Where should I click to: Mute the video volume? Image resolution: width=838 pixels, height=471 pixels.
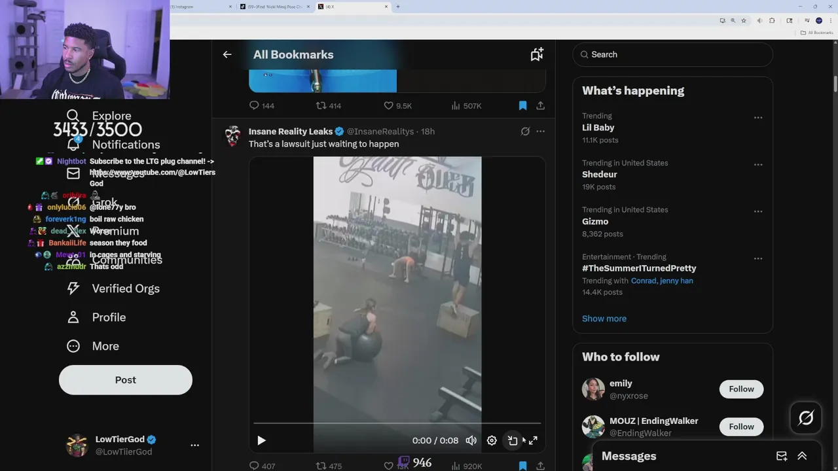click(471, 441)
